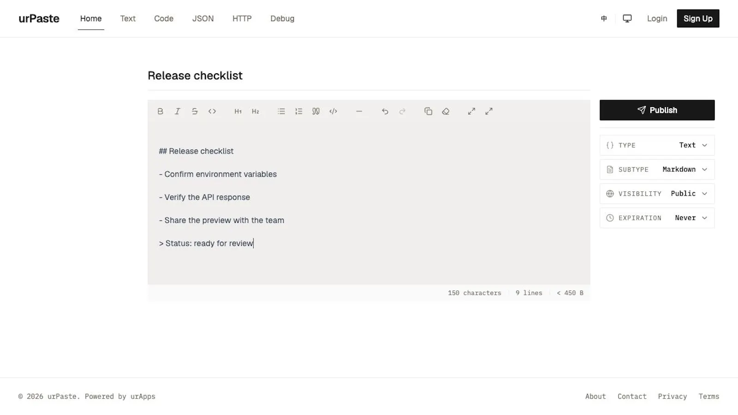738x415 pixels.
Task: Clear the editor with the eraser icon
Action: click(x=446, y=111)
